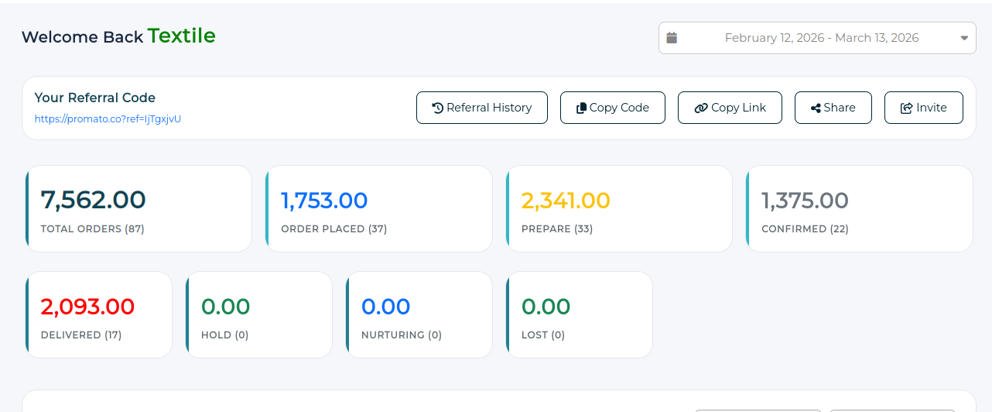Open the Prepare (33) card

(x=619, y=208)
